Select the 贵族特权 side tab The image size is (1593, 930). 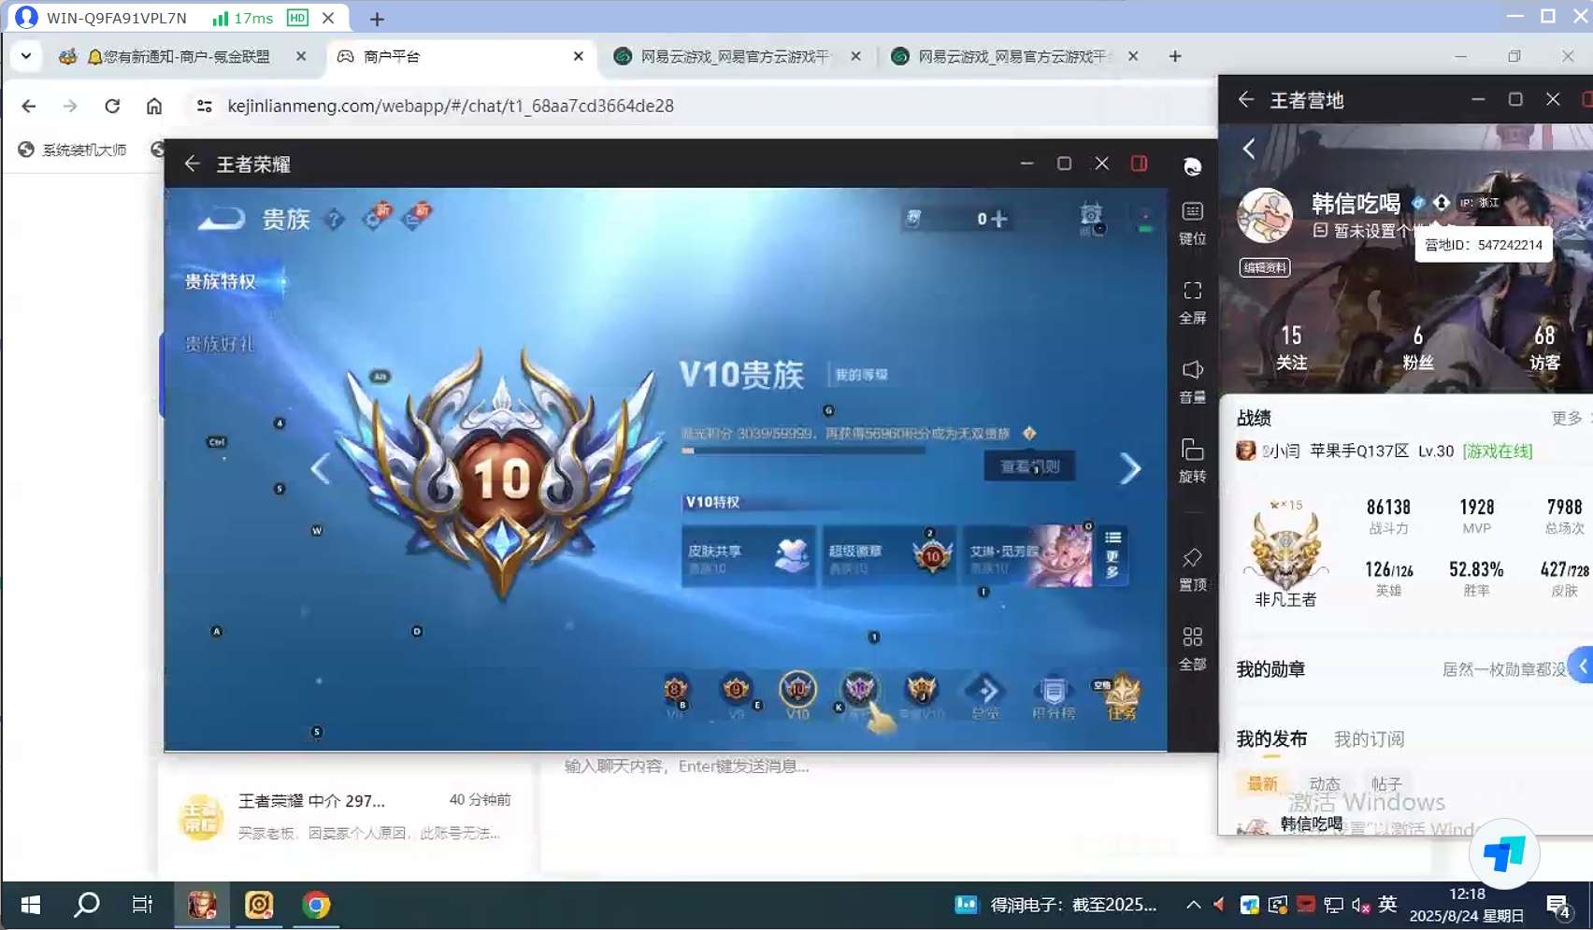pyautogui.click(x=221, y=281)
